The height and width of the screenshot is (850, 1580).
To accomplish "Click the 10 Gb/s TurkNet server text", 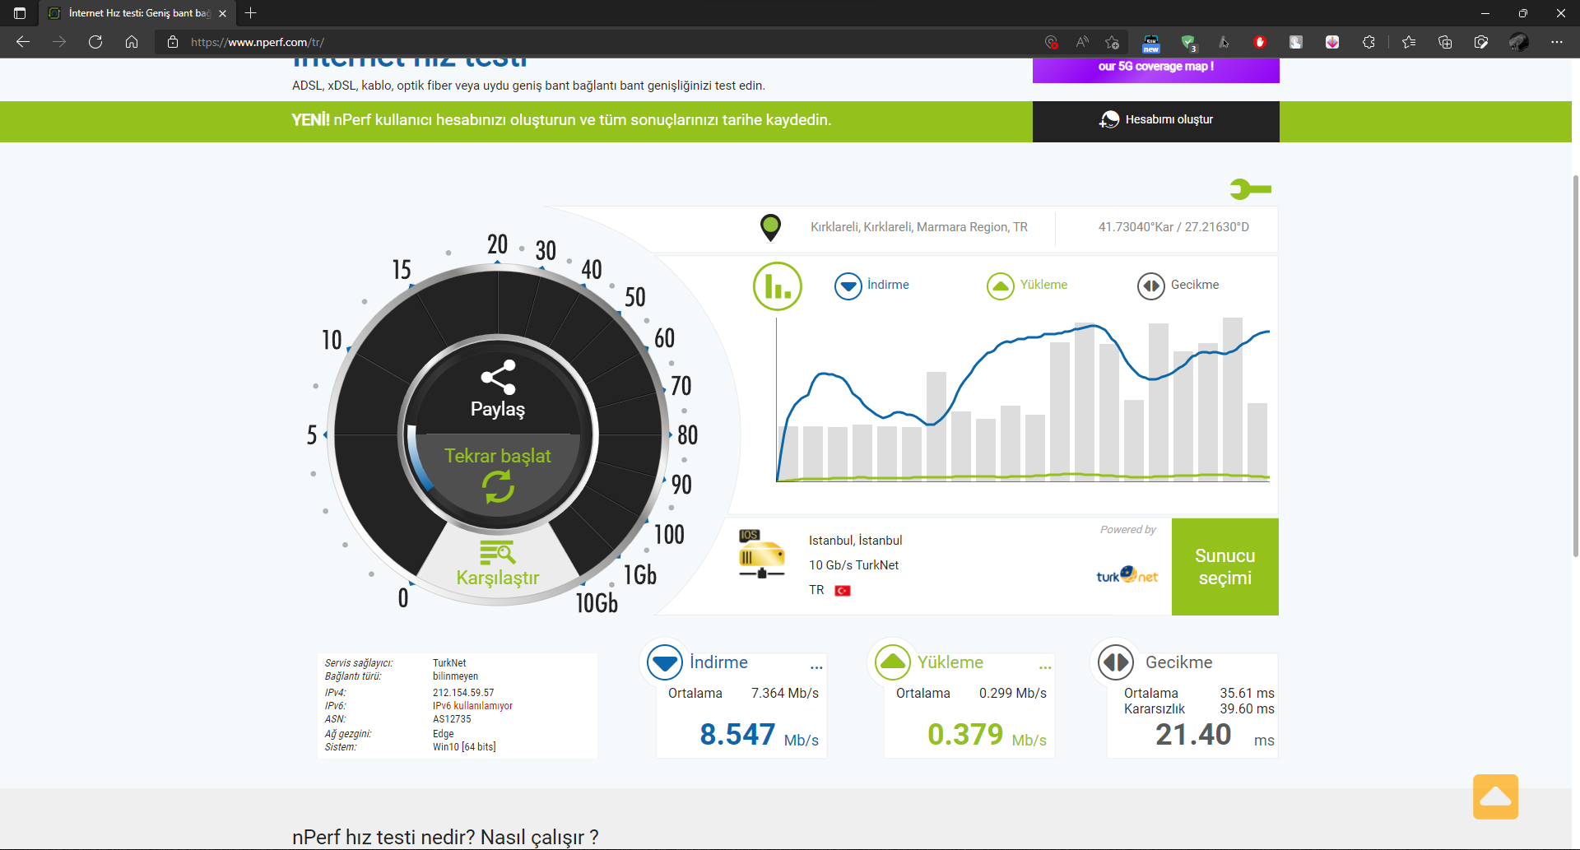I will (x=853, y=565).
